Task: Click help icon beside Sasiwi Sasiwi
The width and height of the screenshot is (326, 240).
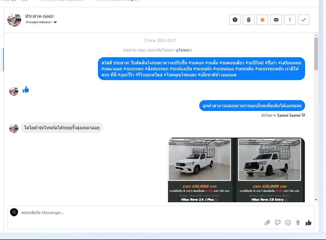Action: pyautogui.click(x=303, y=115)
